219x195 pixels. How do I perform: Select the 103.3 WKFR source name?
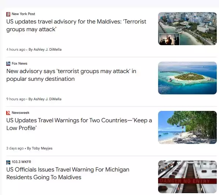coord(21,162)
